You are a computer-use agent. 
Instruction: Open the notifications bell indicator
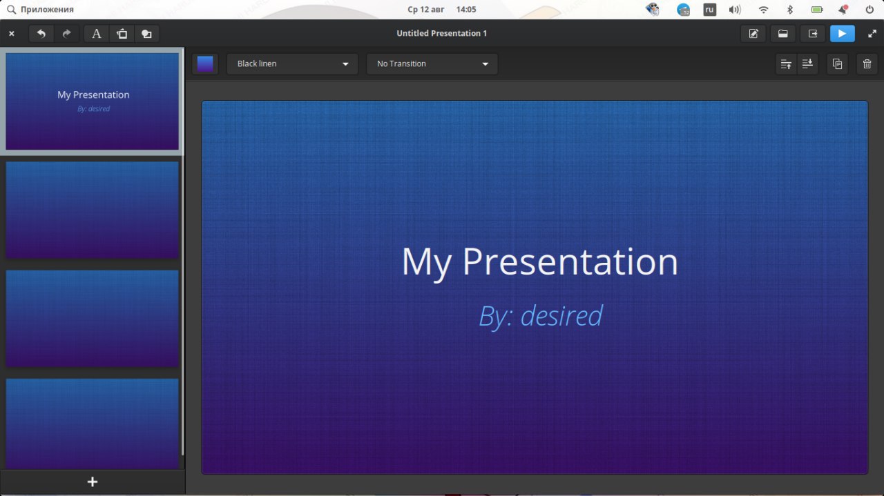pos(843,10)
